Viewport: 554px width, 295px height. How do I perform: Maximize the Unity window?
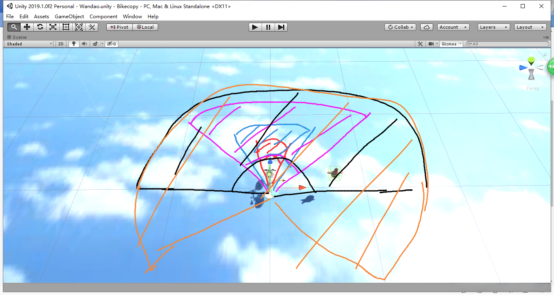coord(523,6)
